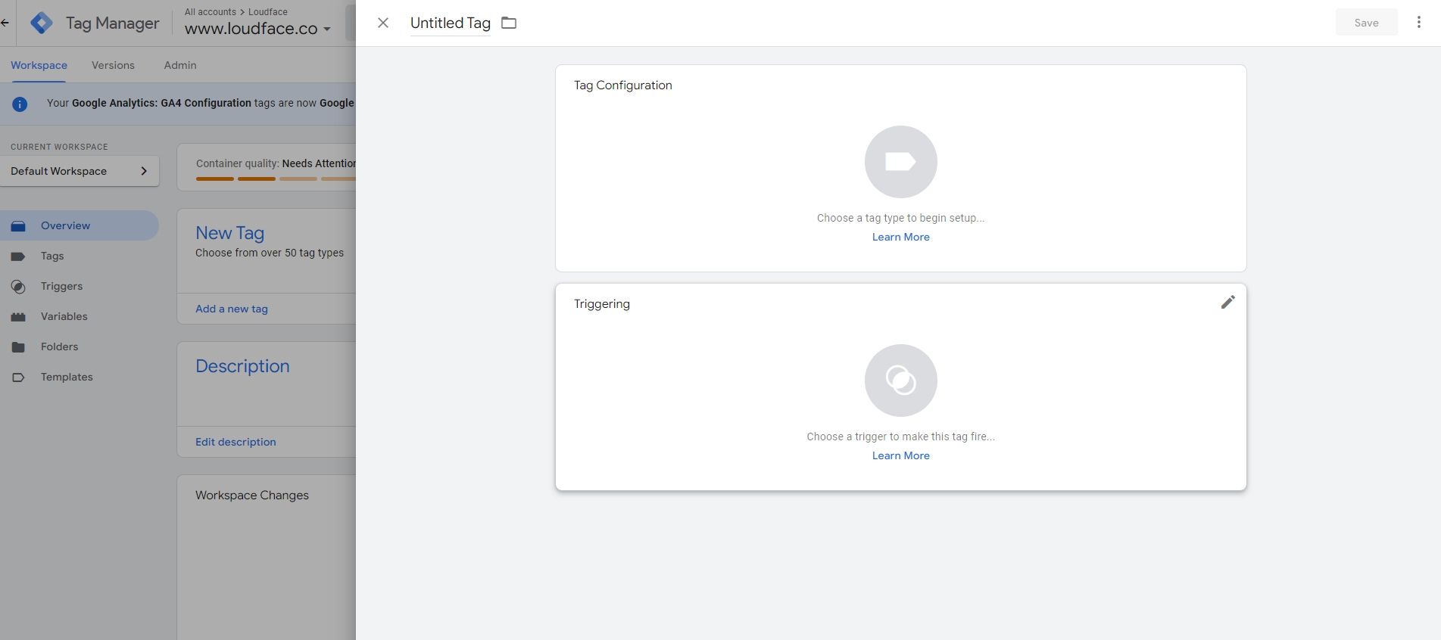Click the Triggers sidebar icon

click(18, 287)
